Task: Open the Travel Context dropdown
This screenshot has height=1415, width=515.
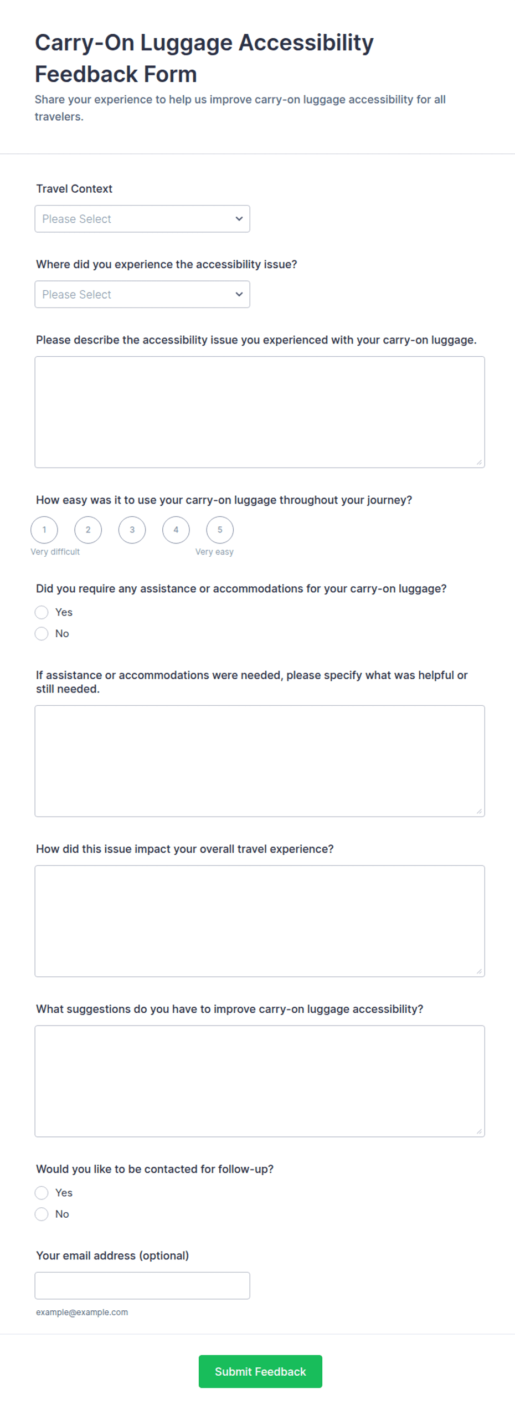Action: [142, 219]
